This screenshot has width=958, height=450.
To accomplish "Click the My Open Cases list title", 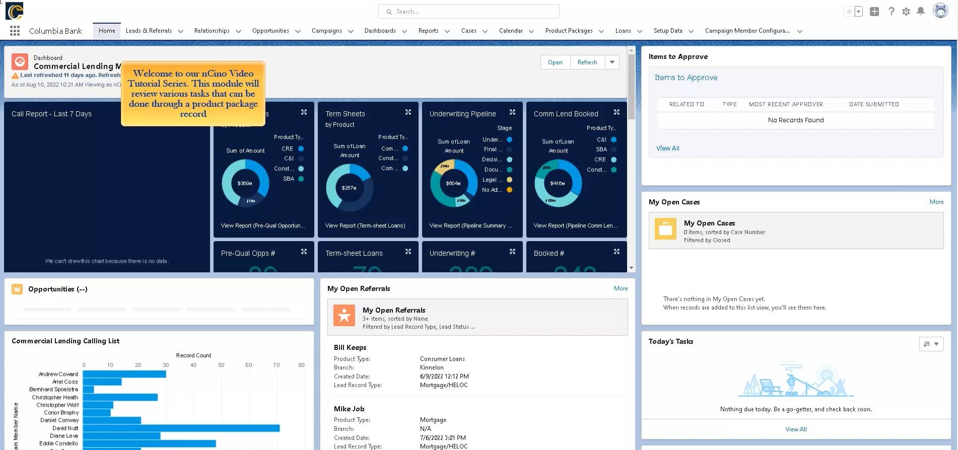I will 709,223.
